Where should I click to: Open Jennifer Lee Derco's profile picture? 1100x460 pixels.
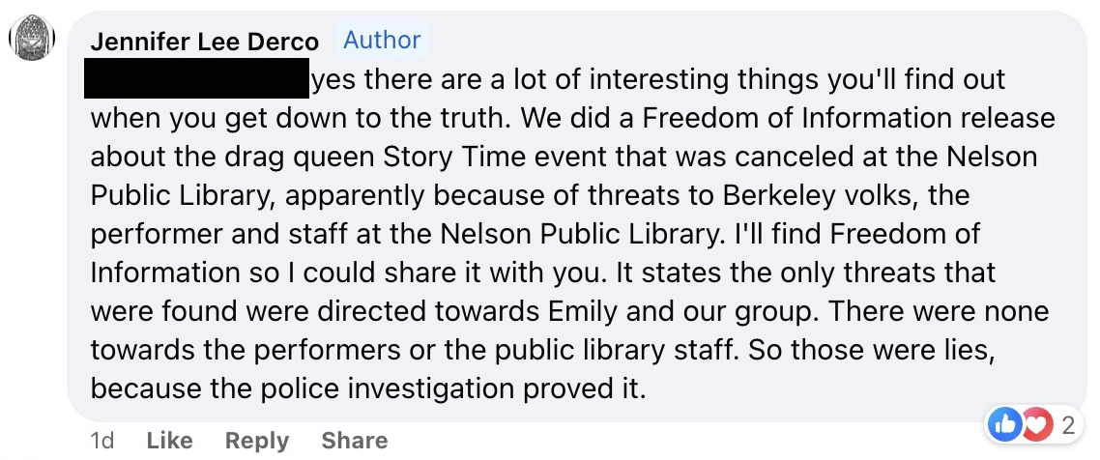[32, 40]
